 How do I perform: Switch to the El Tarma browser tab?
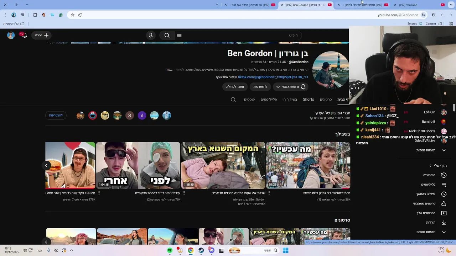click(249, 5)
